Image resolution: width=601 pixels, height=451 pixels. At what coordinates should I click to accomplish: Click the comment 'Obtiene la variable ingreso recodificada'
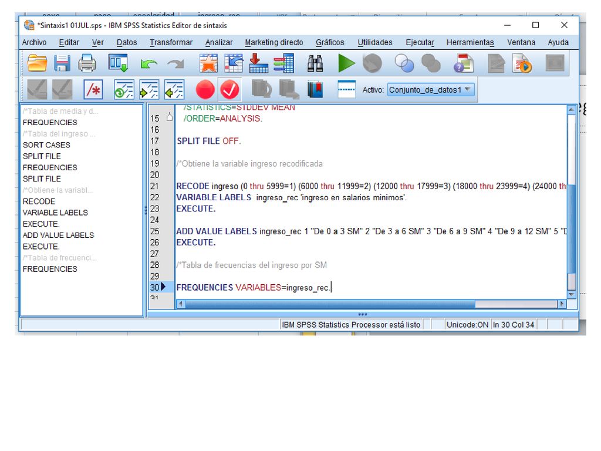click(x=249, y=164)
